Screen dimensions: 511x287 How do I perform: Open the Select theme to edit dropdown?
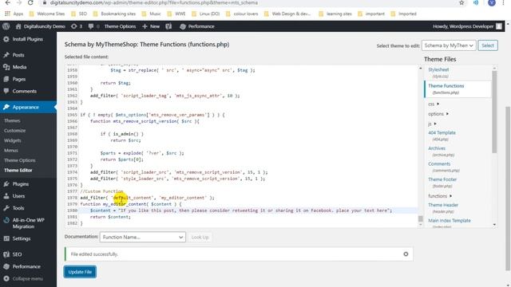tap(449, 45)
